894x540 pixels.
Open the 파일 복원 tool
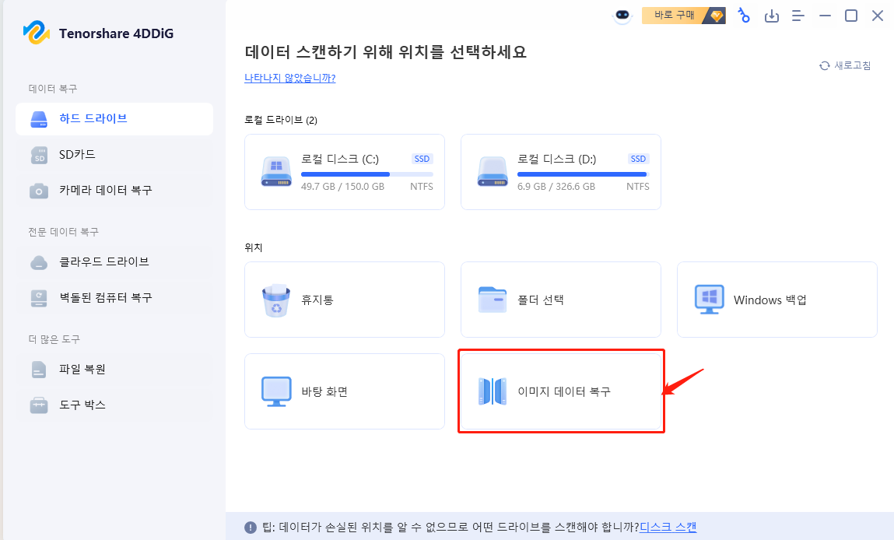pyautogui.click(x=78, y=370)
